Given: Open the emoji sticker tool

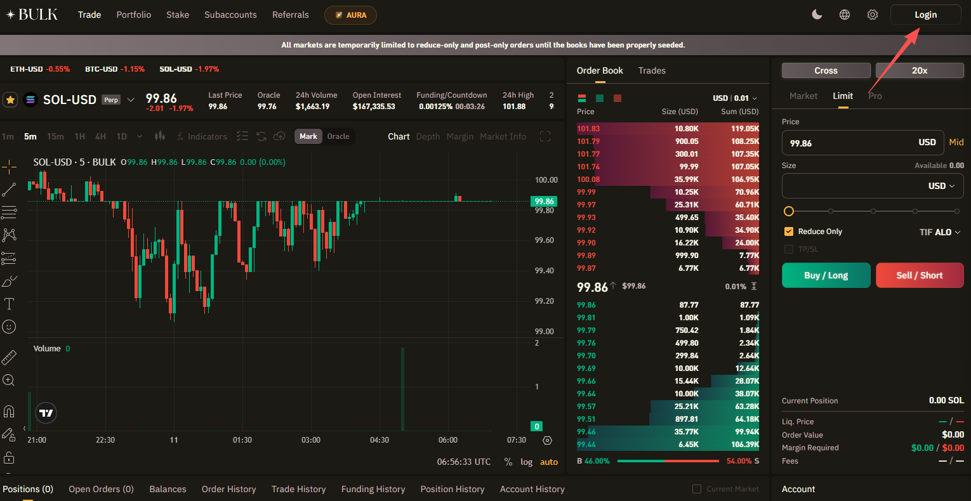Looking at the screenshot, I should tap(9, 327).
